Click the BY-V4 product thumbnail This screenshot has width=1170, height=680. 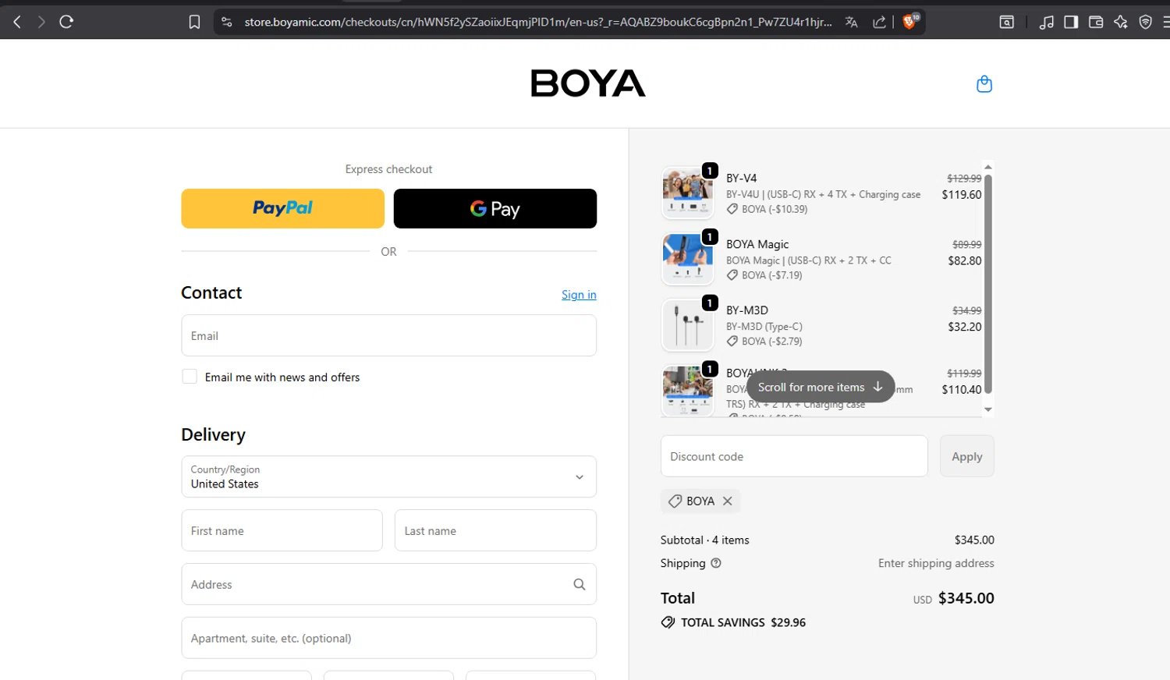(x=687, y=193)
